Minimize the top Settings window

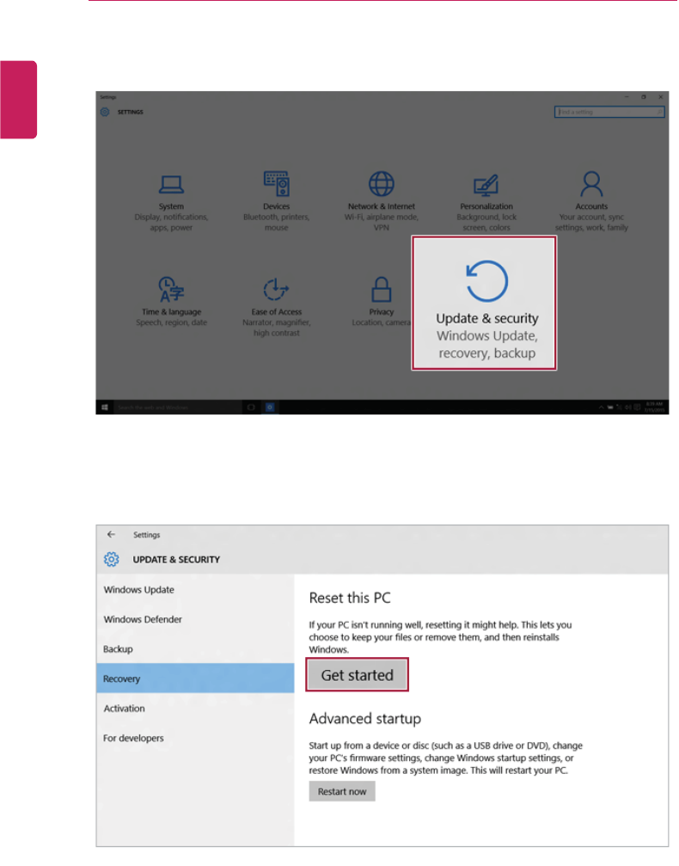[627, 96]
